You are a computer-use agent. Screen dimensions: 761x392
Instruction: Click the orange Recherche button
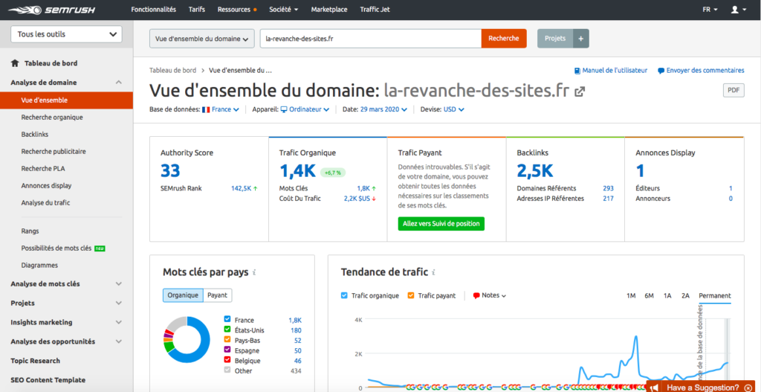pos(504,39)
